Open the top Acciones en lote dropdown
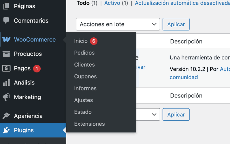This screenshot has width=230, height=144. click(x=118, y=24)
